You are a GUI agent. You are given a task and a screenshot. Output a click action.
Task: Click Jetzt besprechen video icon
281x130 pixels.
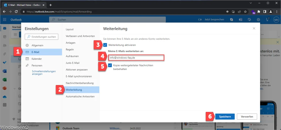[x=200, y=19]
